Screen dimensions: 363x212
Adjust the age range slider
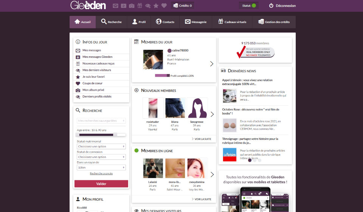click(x=101, y=135)
